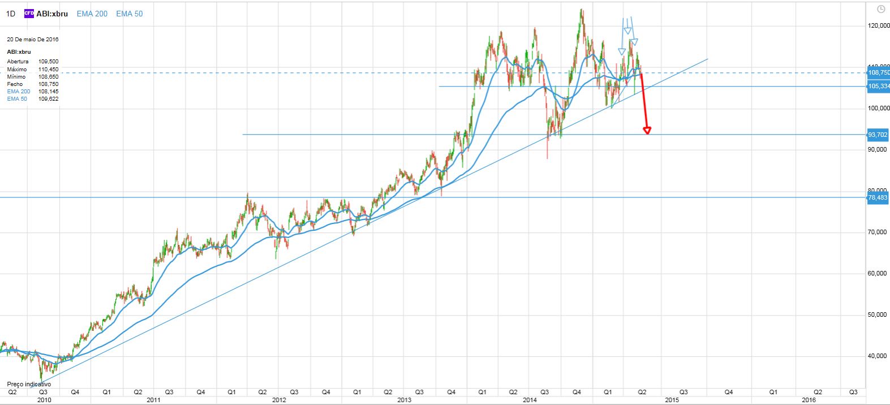Screen dimensions: 890x405
Task: Click the 2011 year label on the time axis
Action: click(x=154, y=400)
